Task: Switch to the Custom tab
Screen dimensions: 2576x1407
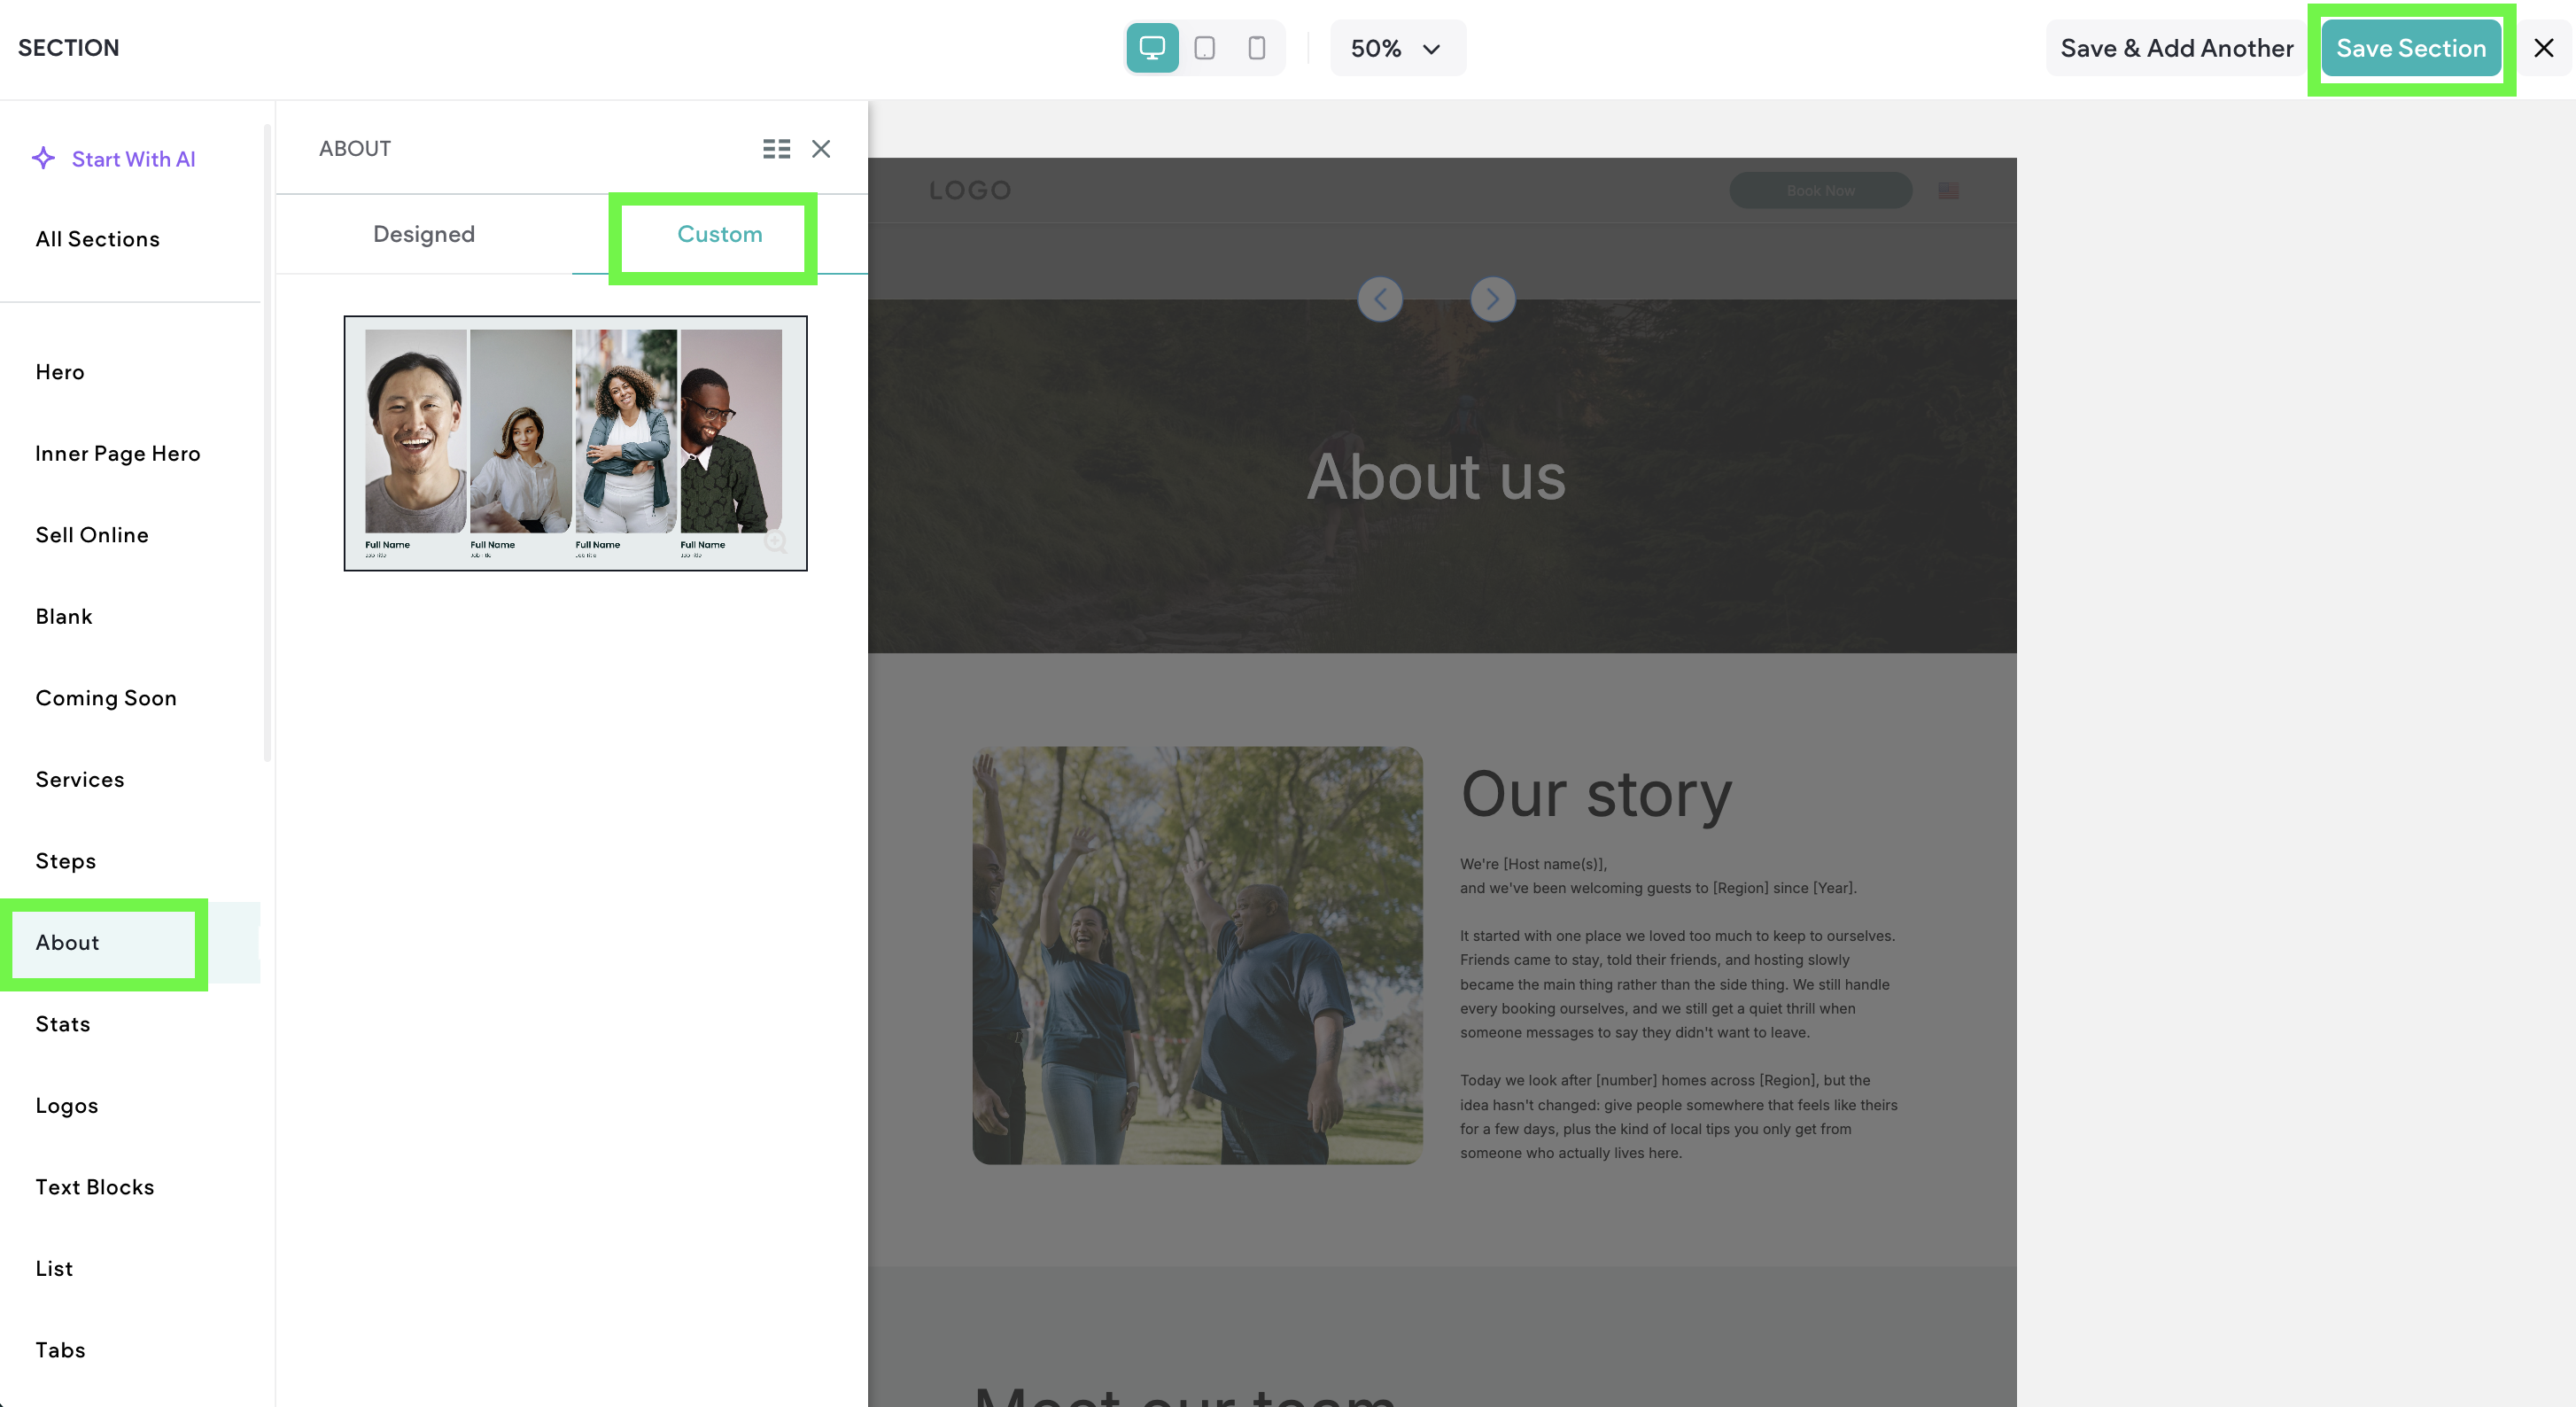Action: (x=720, y=234)
